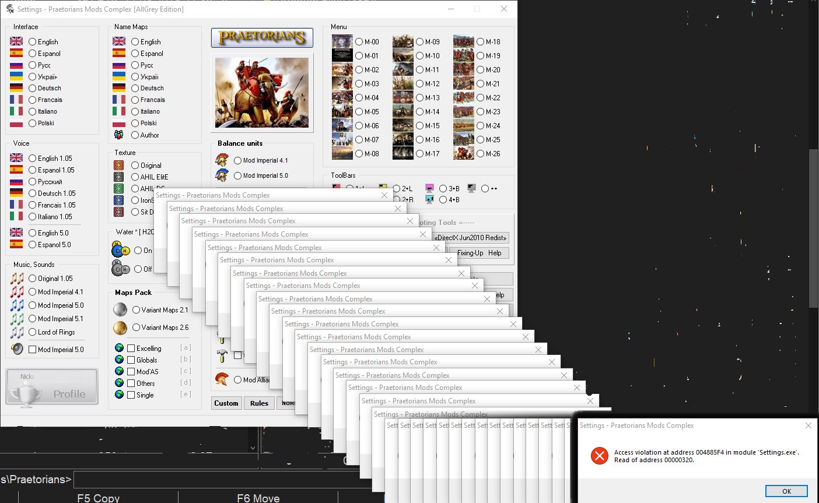Screen dimensions: 819x503
Task: Click the gray water-molecule icon beside Off
Action: click(x=121, y=269)
